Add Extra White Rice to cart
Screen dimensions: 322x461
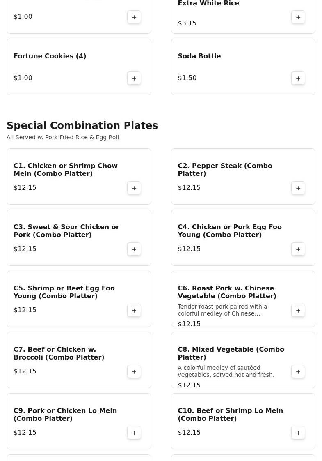298,17
